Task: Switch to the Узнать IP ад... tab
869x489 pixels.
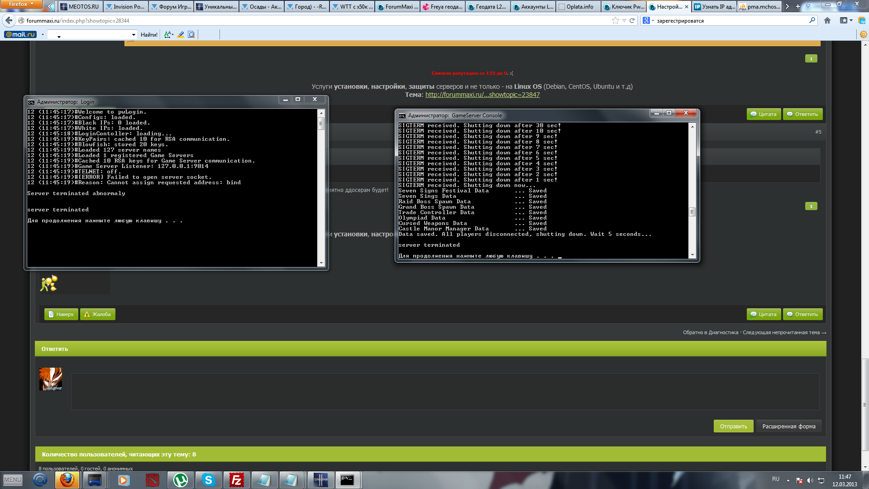Action: coord(714,6)
